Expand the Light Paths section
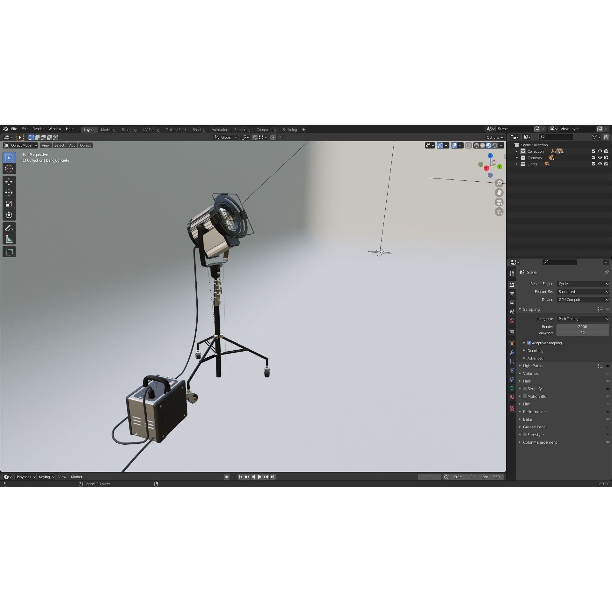 (520, 366)
